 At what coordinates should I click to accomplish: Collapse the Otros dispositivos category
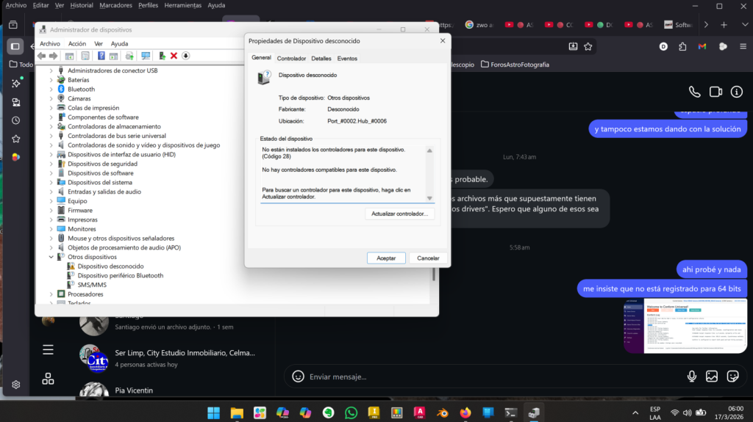51,257
